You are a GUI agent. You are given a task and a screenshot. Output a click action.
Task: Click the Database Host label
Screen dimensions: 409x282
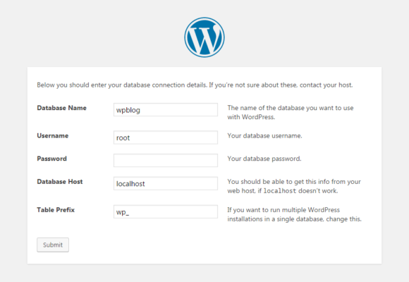click(60, 182)
